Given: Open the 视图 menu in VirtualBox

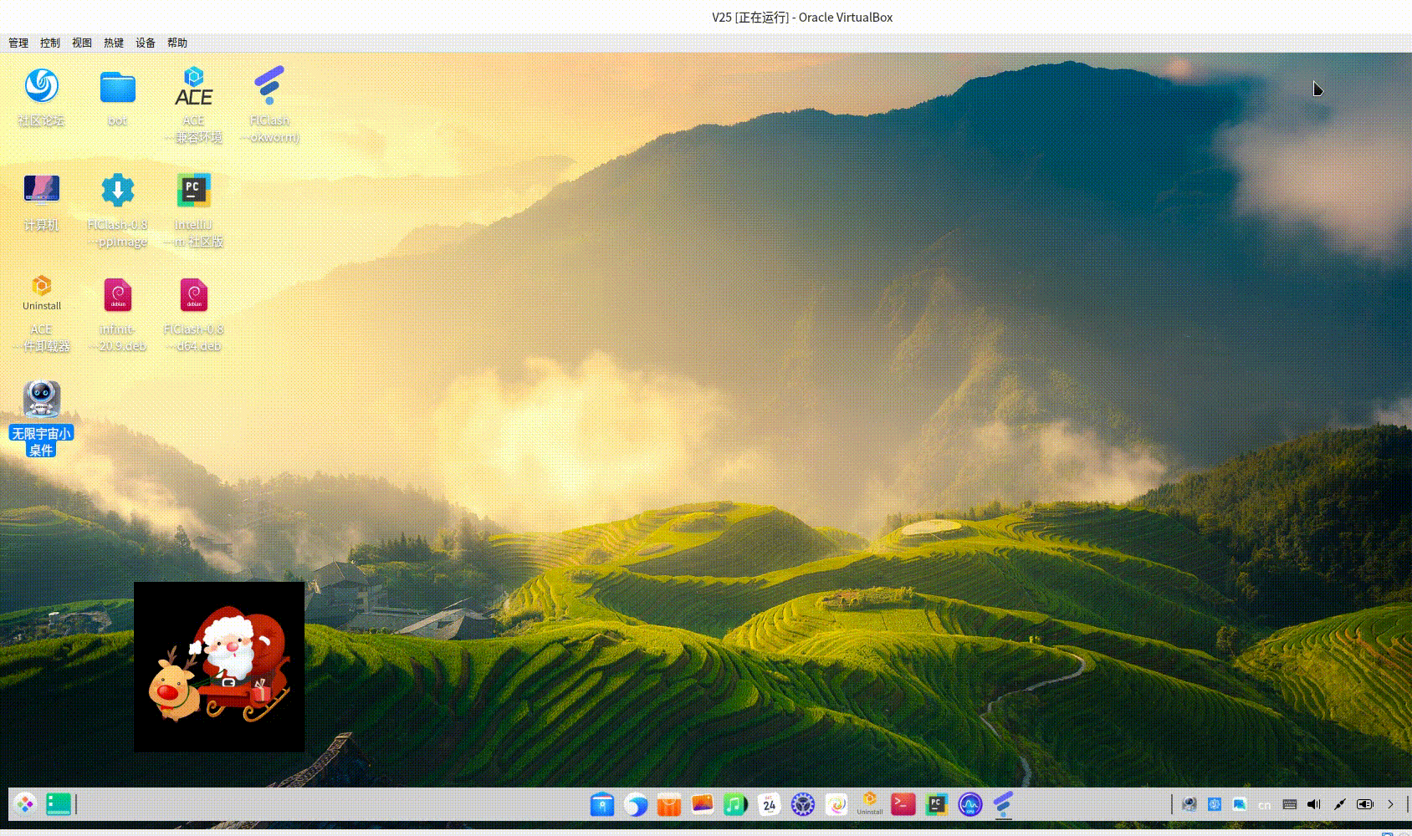Looking at the screenshot, I should pos(82,43).
